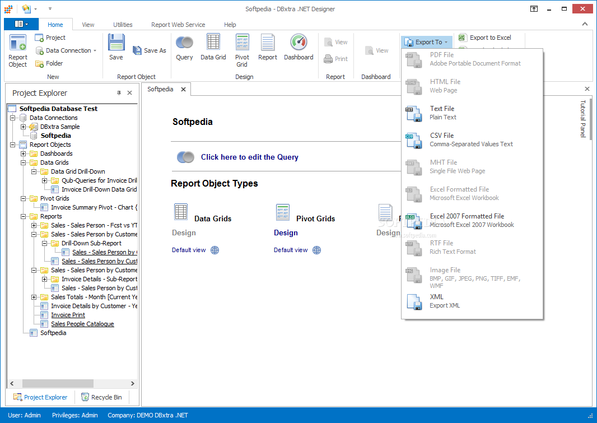Export as Excel 2007 Formatted File
This screenshot has width=597, height=423.
472,220
